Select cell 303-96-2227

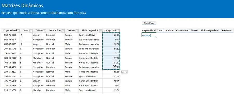pyautogui.click(x=10, y=58)
